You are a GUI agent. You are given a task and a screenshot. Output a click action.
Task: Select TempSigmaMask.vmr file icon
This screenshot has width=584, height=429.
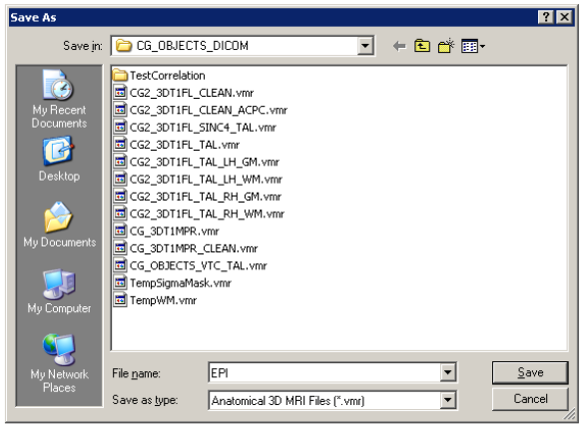(120, 282)
